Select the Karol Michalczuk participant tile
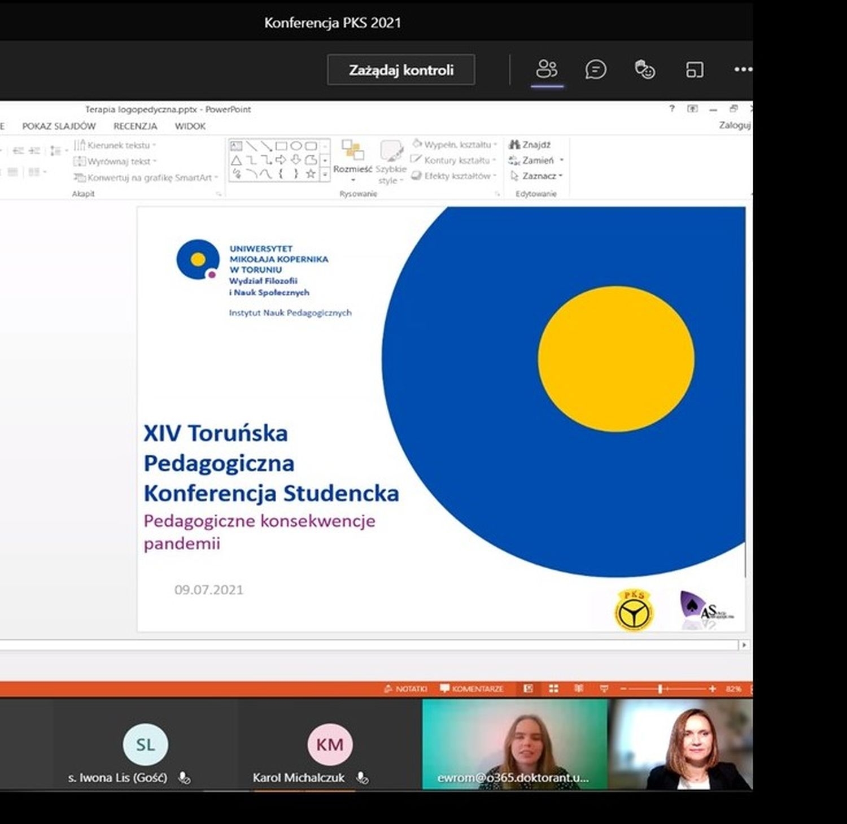This screenshot has width=847, height=824. coord(330,744)
